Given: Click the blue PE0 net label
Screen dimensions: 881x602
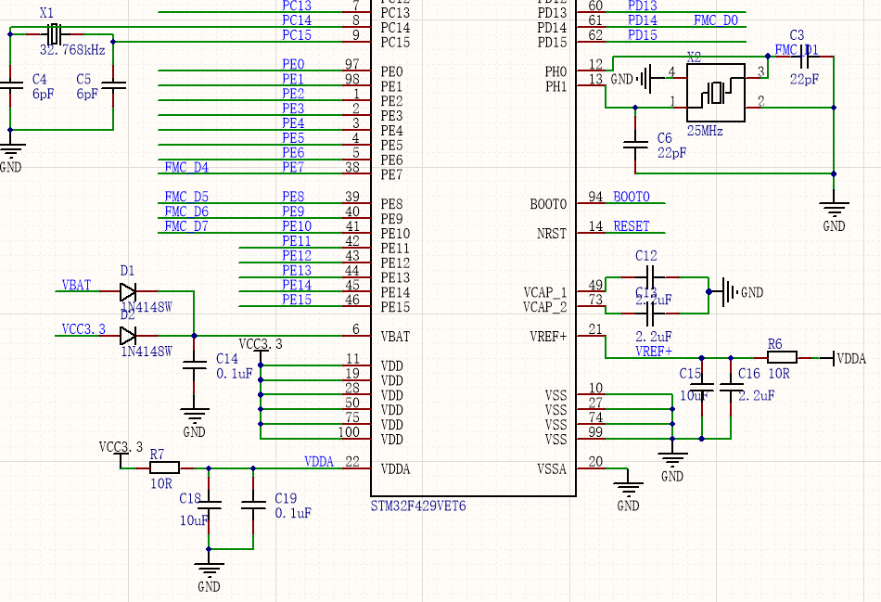Looking at the screenshot, I should (x=293, y=64).
